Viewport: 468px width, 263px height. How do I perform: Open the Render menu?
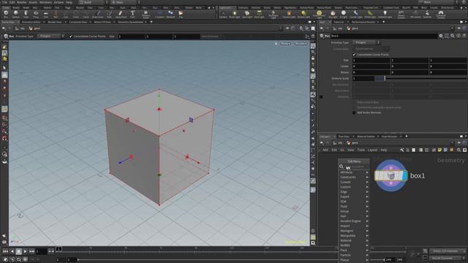coord(21,2)
